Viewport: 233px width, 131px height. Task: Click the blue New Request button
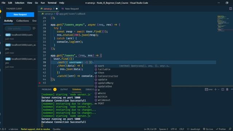[20, 15]
